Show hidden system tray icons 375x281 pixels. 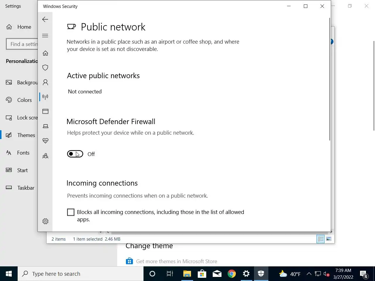click(309, 274)
